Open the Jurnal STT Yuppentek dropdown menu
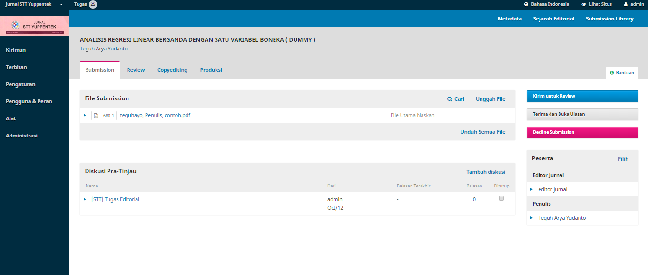The width and height of the screenshot is (648, 275). tap(61, 4)
